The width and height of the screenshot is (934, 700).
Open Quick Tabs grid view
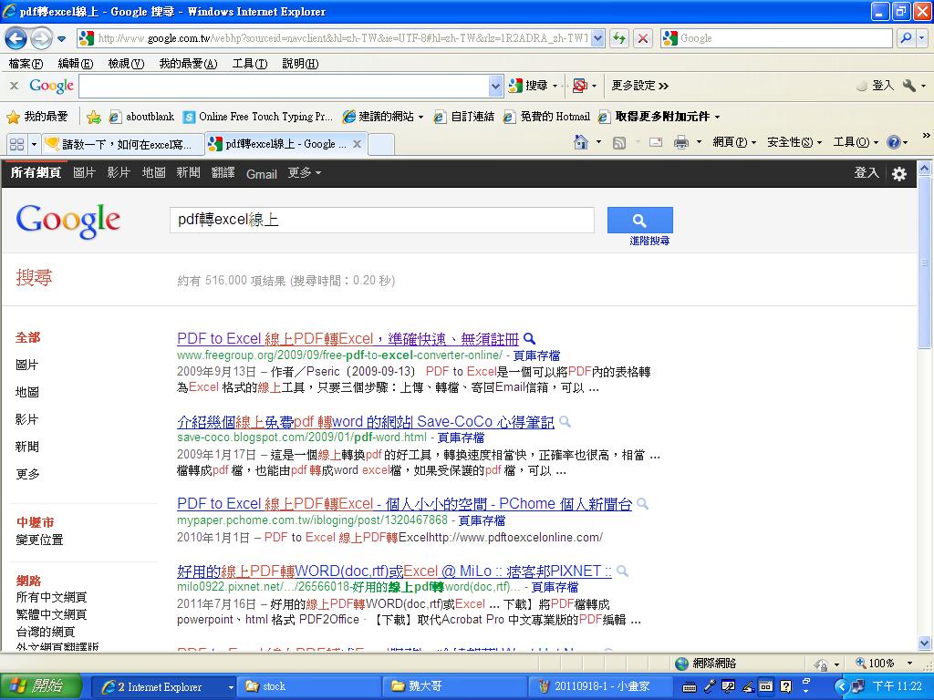[x=16, y=144]
